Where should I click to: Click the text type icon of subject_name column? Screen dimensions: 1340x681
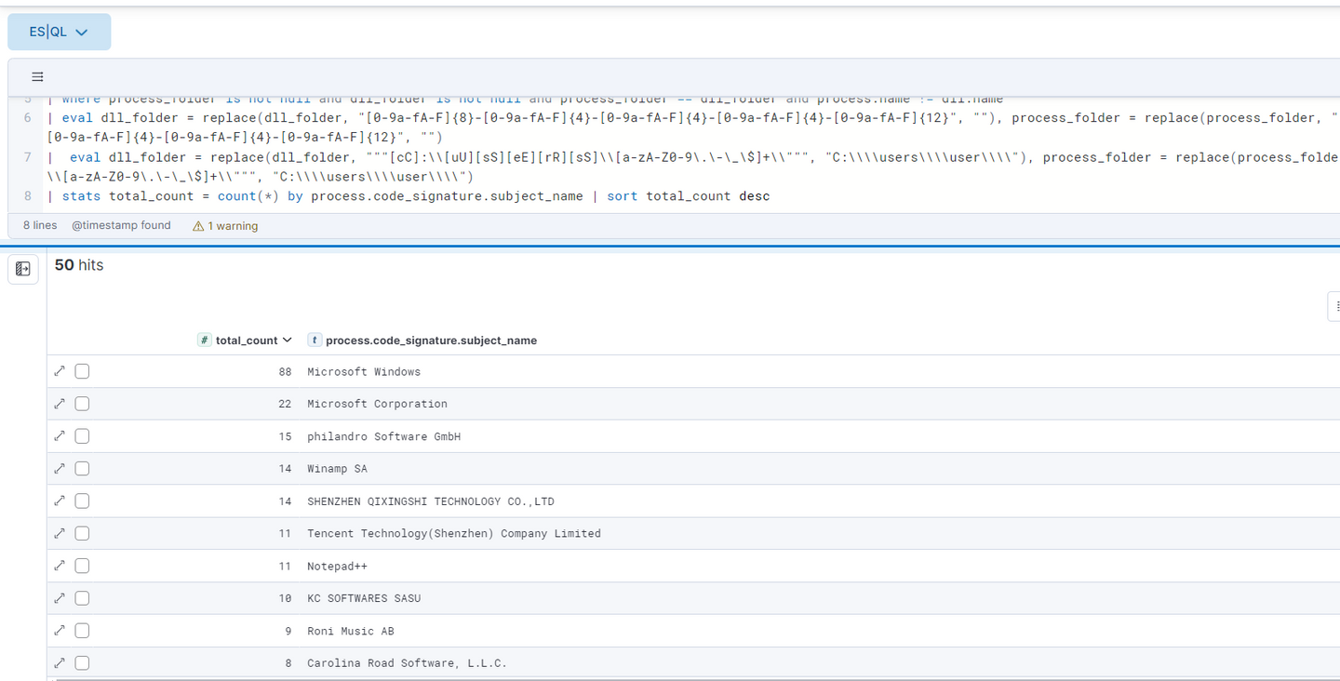(x=315, y=340)
